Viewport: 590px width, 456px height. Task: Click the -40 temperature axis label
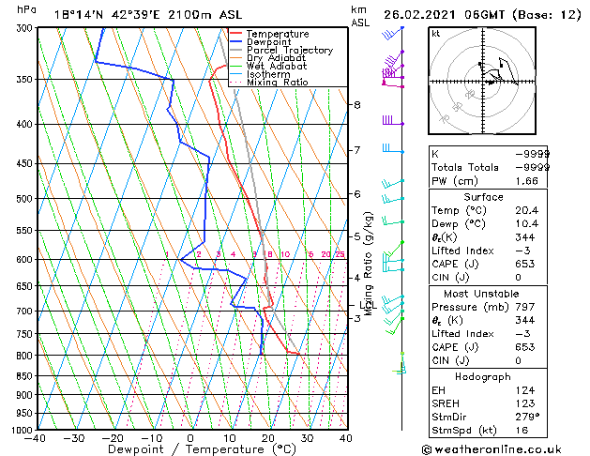click(x=35, y=438)
